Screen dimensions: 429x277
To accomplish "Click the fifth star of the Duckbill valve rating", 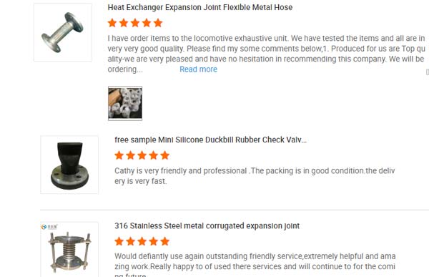I will tap(165, 155).
